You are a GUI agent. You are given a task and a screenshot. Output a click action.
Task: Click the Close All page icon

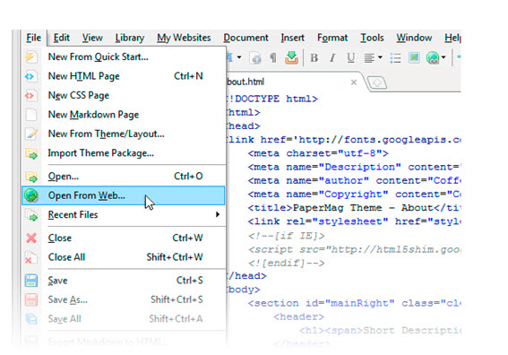click(x=31, y=258)
